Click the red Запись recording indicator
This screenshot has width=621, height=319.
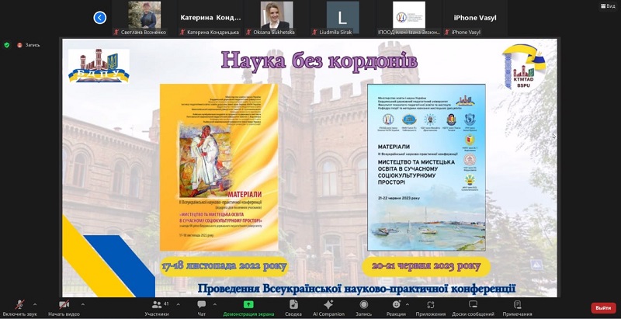point(29,45)
